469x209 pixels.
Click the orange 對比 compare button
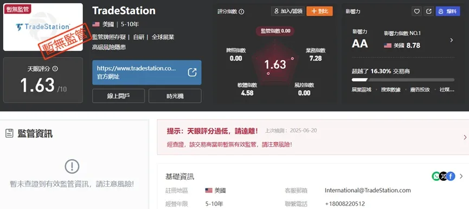[x=319, y=11]
